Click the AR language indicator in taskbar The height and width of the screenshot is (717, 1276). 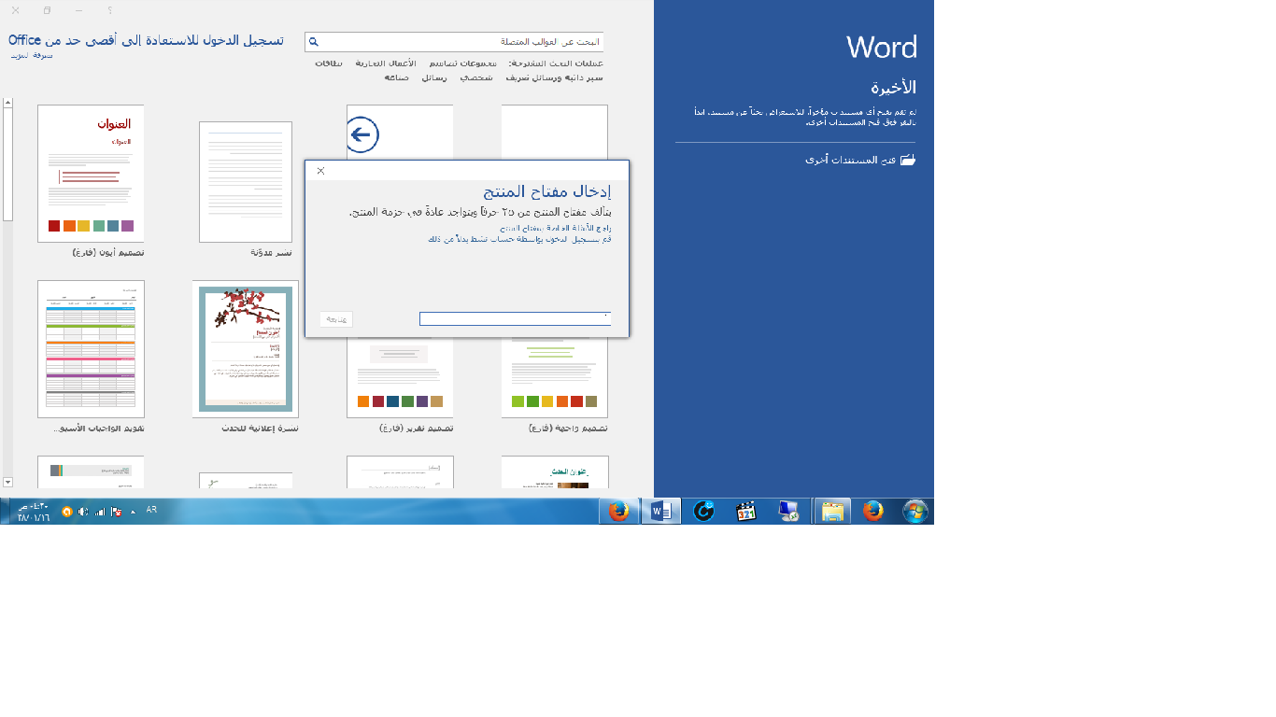151,510
